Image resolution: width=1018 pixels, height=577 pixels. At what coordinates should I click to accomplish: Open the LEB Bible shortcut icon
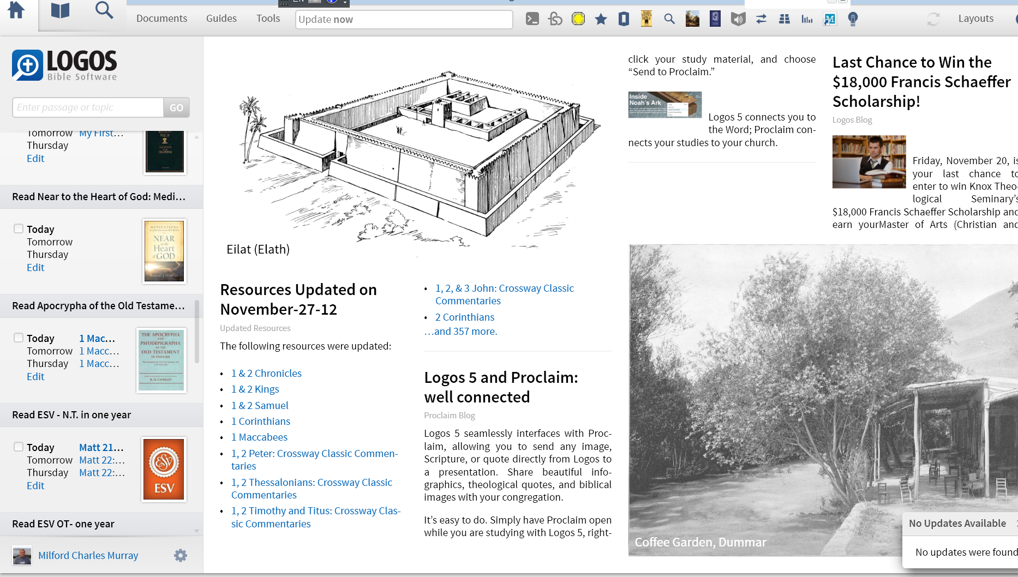[715, 19]
